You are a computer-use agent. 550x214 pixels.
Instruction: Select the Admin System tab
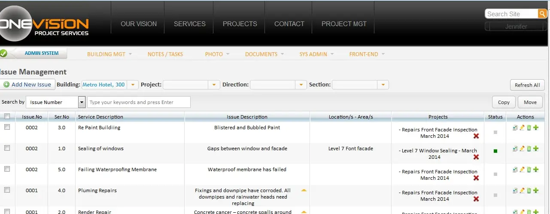[41, 53]
